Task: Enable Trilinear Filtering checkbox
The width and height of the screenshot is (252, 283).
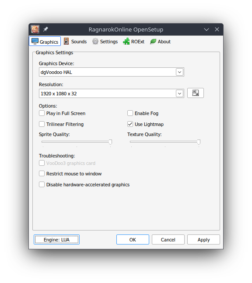Action: point(42,124)
